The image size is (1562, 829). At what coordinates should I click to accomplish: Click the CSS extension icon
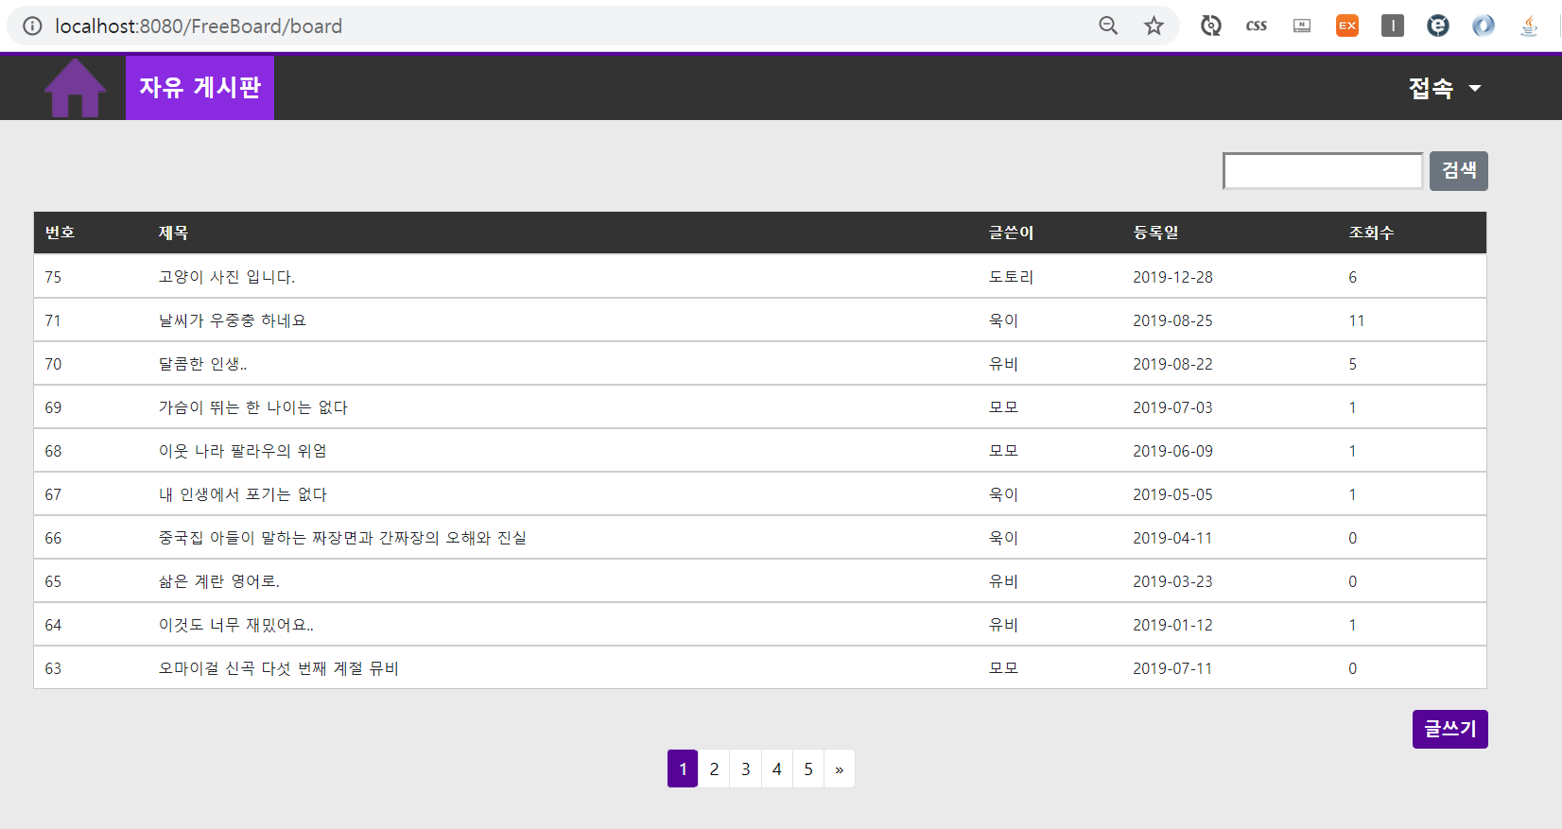tap(1257, 26)
